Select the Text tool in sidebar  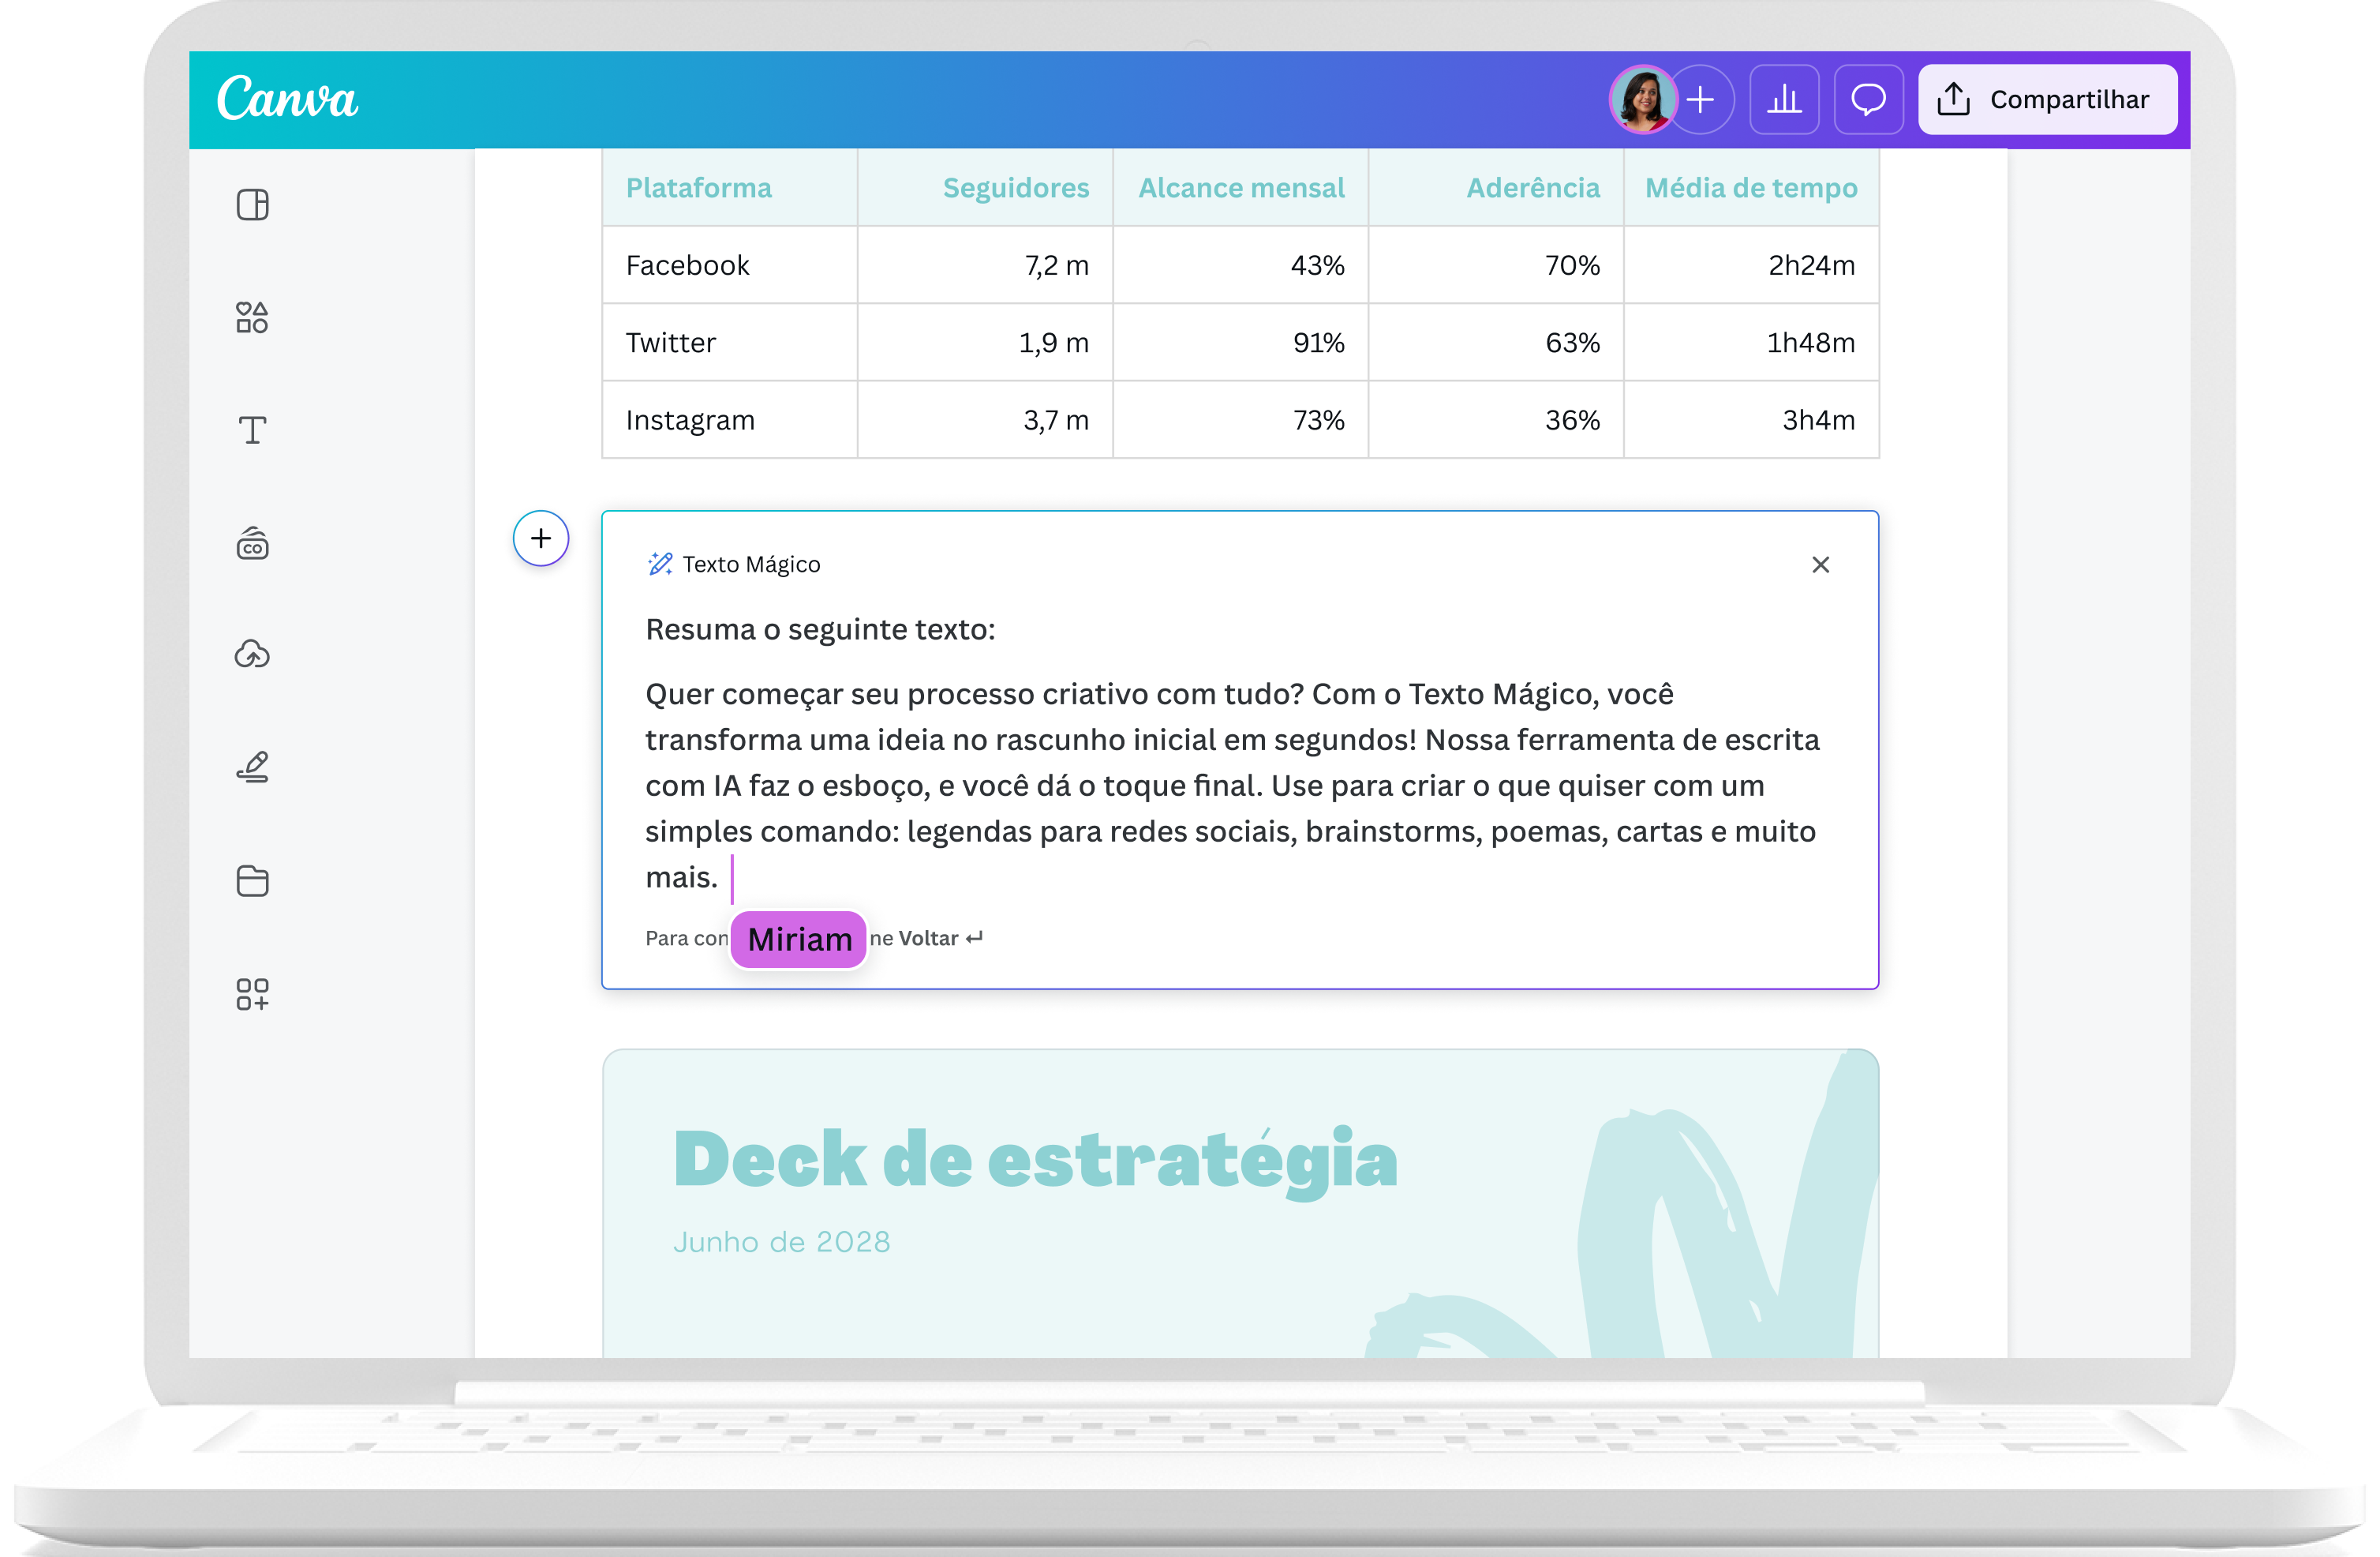[252, 430]
